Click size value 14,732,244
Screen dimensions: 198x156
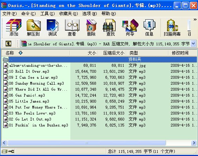pyautogui.click(x=85, y=95)
